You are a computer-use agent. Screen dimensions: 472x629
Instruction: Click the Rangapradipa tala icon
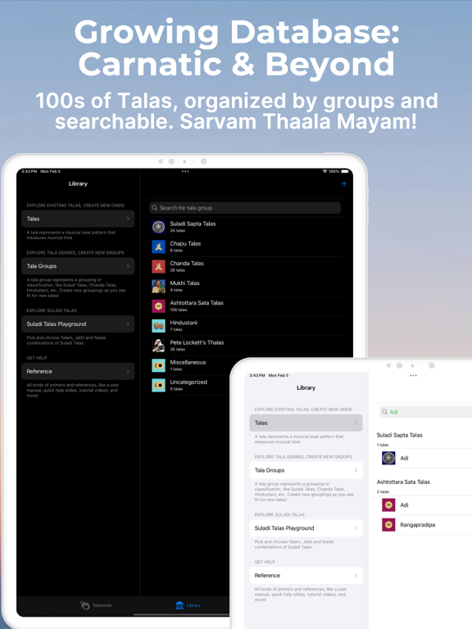(388, 525)
